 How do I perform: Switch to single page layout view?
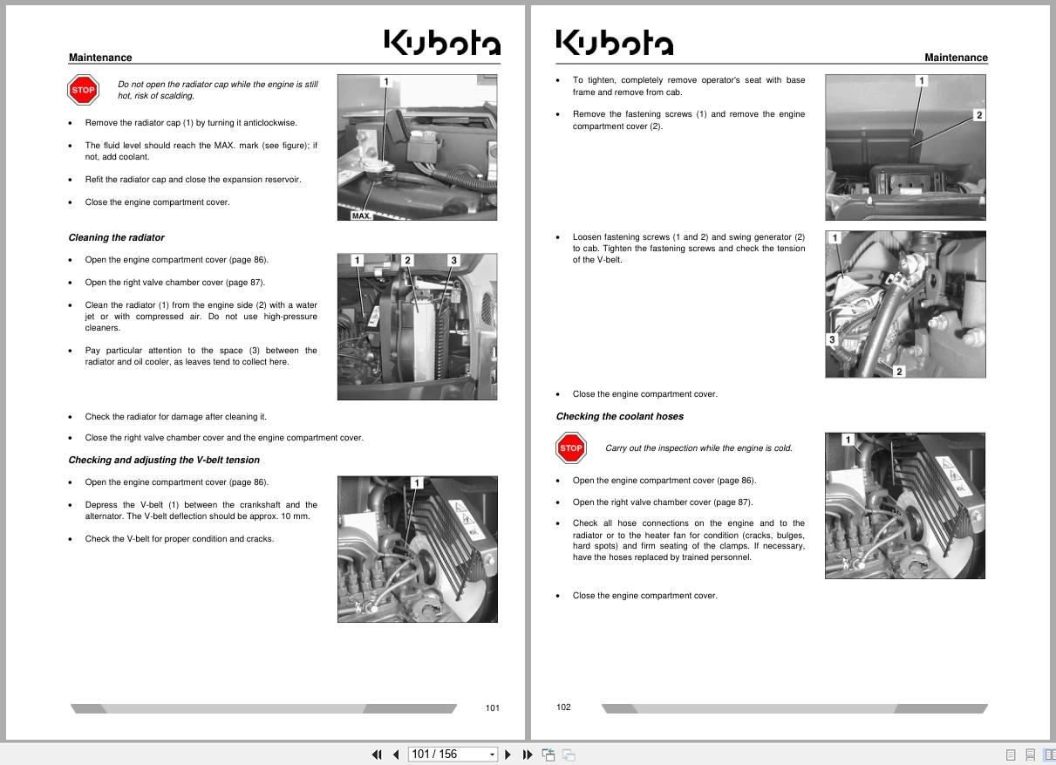(1011, 754)
